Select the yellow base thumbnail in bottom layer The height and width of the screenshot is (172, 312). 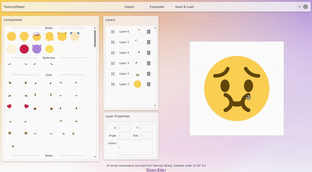[137, 84]
